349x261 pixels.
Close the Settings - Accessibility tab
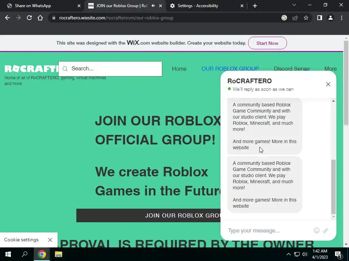(242, 6)
